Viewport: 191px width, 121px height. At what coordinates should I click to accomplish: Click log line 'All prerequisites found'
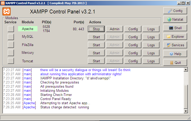[57, 87]
